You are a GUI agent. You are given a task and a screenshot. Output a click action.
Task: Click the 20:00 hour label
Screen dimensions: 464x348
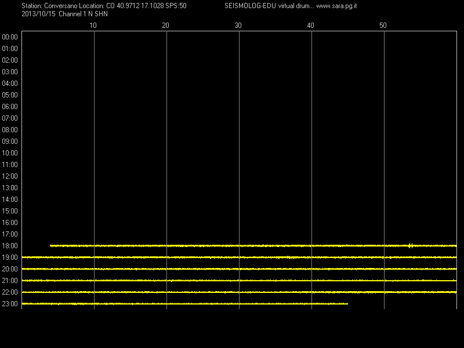click(10, 269)
